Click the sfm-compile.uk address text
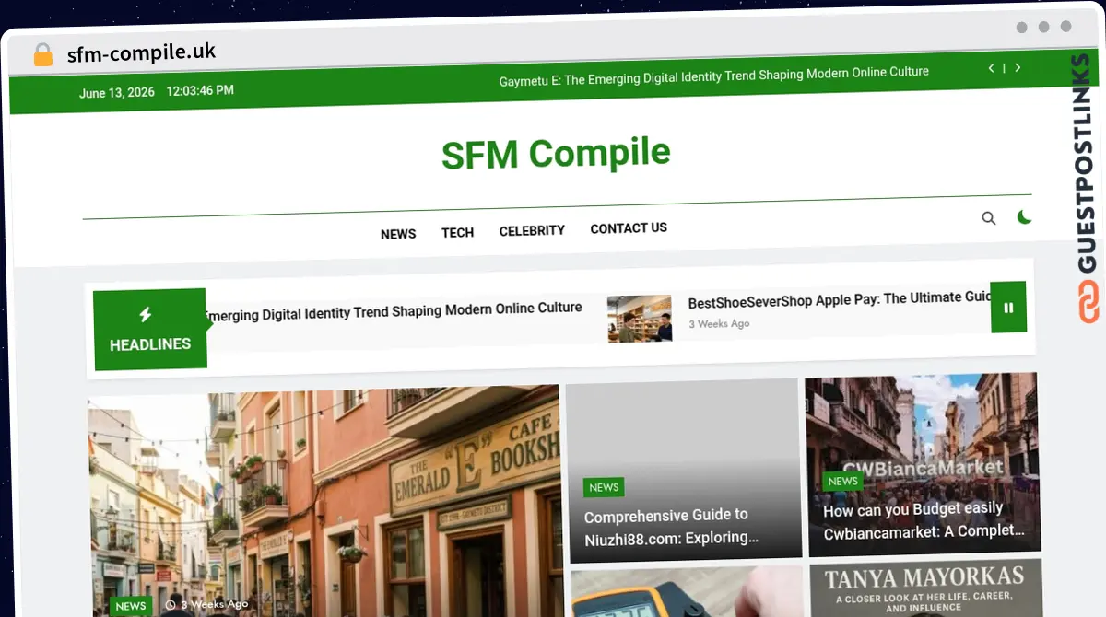 (x=141, y=53)
